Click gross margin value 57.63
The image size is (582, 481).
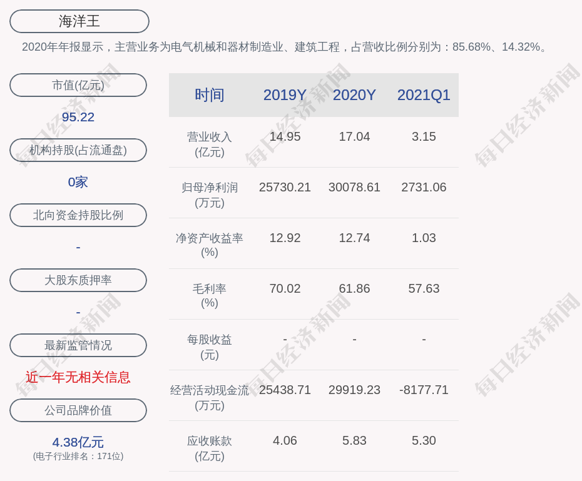click(x=424, y=288)
